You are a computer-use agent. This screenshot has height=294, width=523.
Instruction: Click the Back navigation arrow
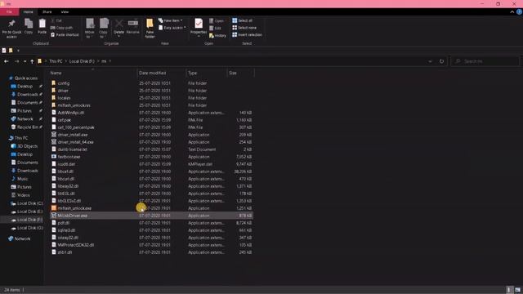click(7, 61)
